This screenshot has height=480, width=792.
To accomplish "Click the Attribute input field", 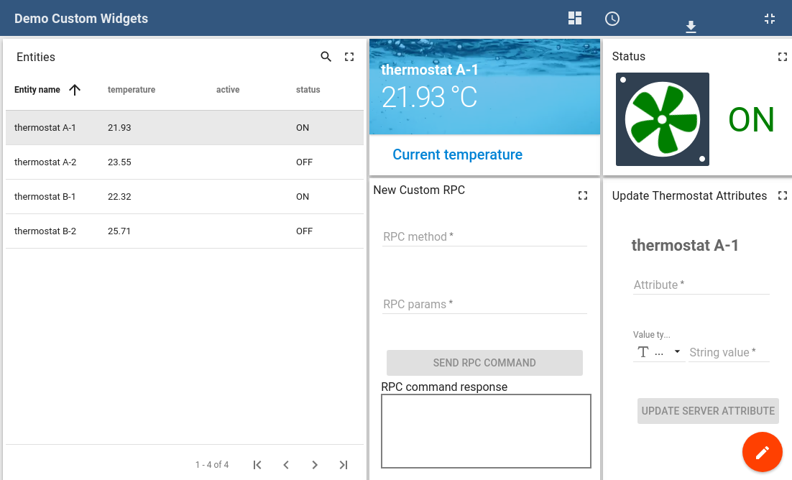I will tap(701, 285).
